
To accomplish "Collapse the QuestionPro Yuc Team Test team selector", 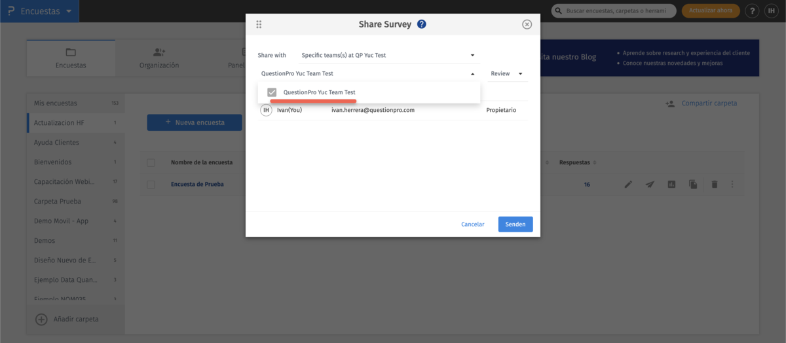I will pyautogui.click(x=367, y=74).
